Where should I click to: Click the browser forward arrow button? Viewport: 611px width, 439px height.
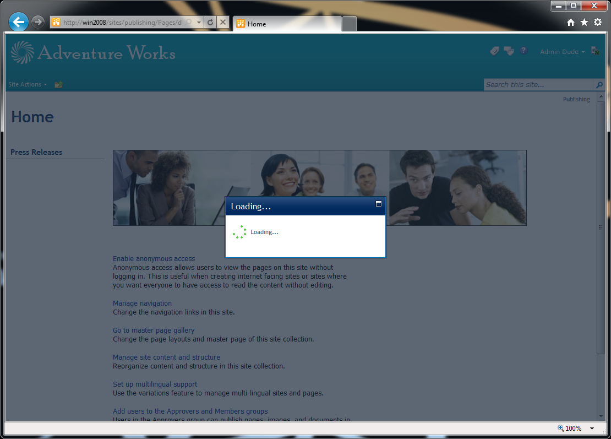pos(38,22)
